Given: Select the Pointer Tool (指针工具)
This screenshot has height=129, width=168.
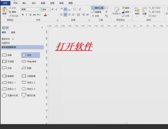Looking at the screenshot, I should [x=98, y=8].
